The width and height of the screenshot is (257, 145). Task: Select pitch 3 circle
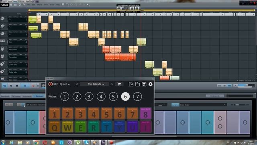(89, 97)
